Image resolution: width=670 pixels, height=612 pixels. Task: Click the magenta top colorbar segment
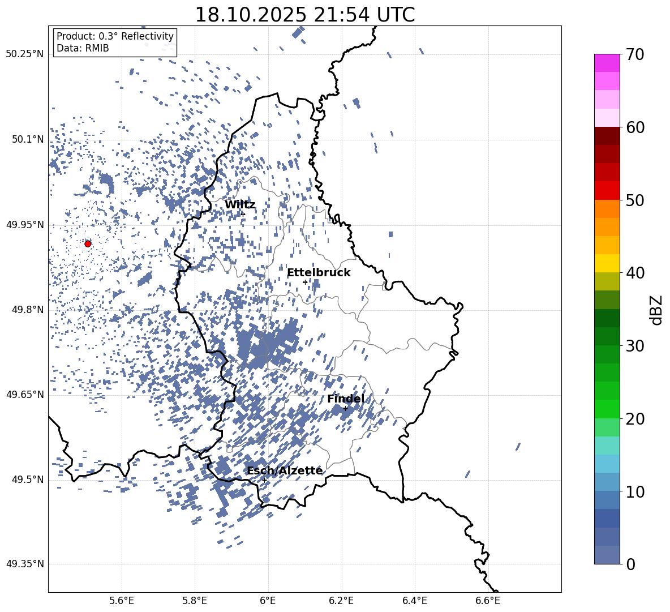click(607, 63)
